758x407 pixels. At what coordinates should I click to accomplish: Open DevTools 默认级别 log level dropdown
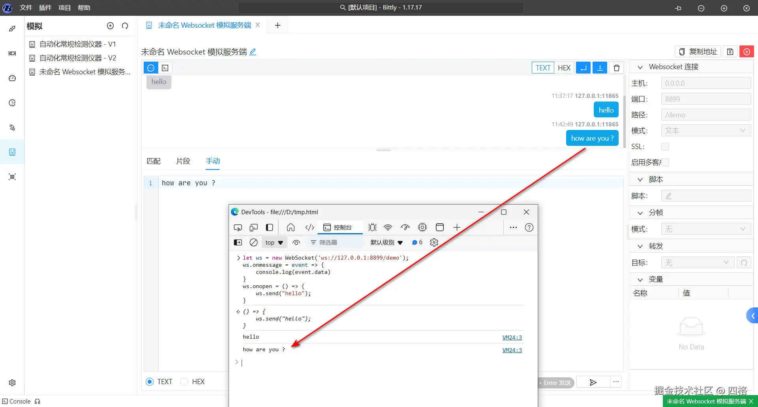tap(387, 243)
